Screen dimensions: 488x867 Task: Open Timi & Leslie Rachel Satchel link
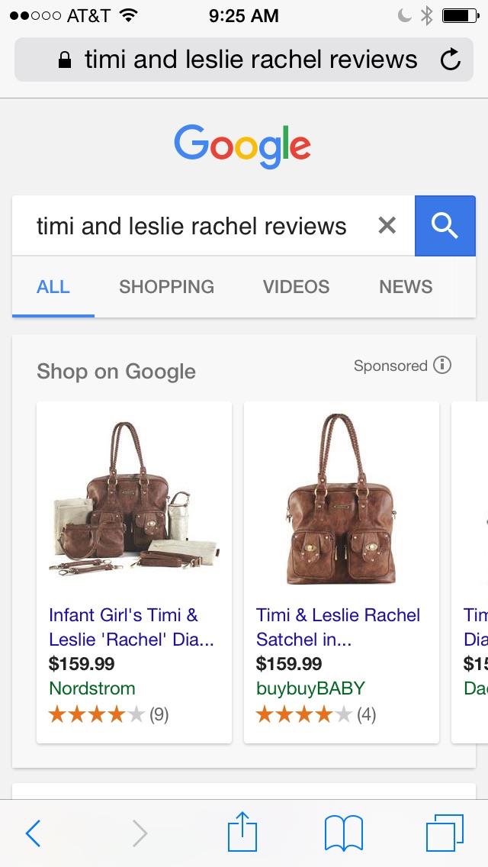[x=339, y=627]
